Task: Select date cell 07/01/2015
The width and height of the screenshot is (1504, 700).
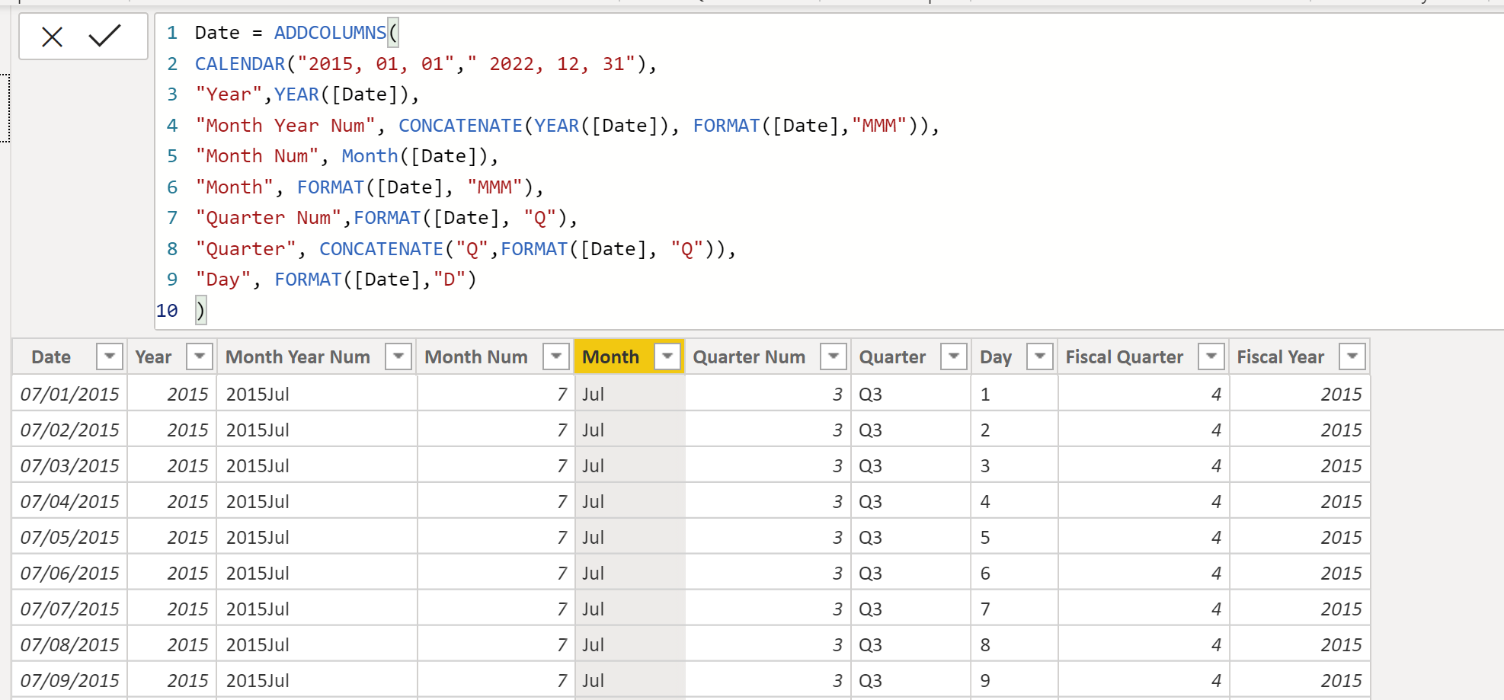Action: (69, 394)
